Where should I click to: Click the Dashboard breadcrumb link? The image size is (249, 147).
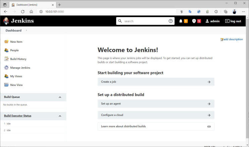[x=13, y=30]
